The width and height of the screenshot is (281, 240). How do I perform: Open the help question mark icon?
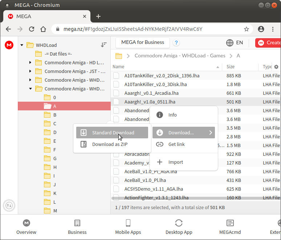click(176, 43)
